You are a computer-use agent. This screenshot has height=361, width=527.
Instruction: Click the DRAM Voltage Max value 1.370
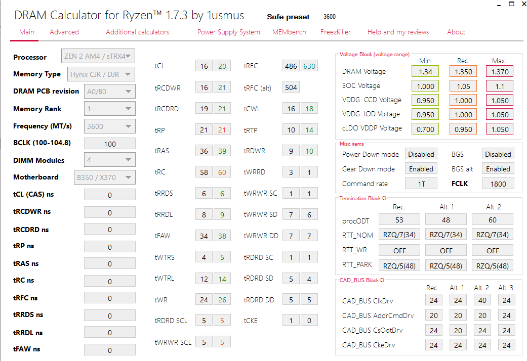[500, 71]
